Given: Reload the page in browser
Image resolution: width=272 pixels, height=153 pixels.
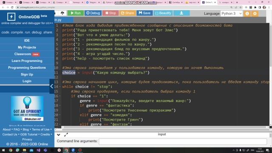Looking at the screenshot, I should click(12, 8).
